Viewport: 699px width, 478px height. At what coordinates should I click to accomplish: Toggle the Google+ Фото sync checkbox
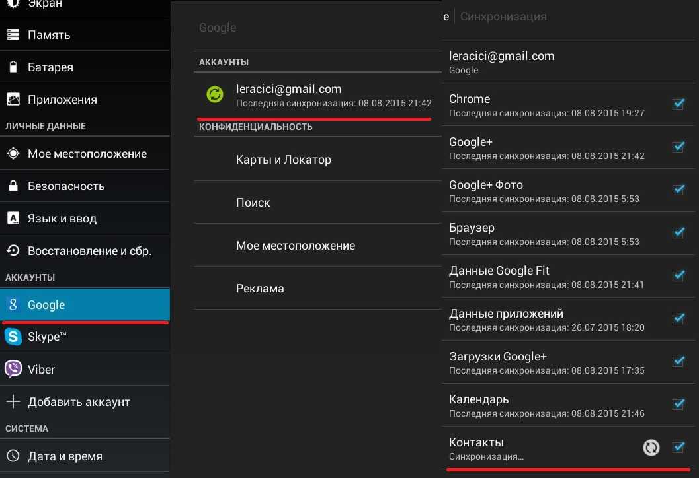(678, 190)
